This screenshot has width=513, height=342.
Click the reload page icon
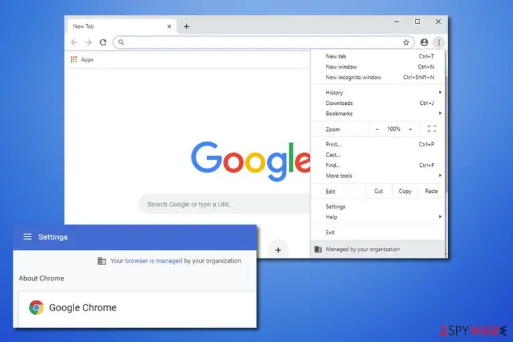click(x=103, y=42)
